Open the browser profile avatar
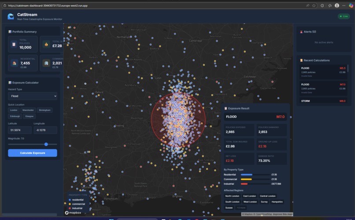The width and height of the screenshot is (355, 220). [337, 6]
